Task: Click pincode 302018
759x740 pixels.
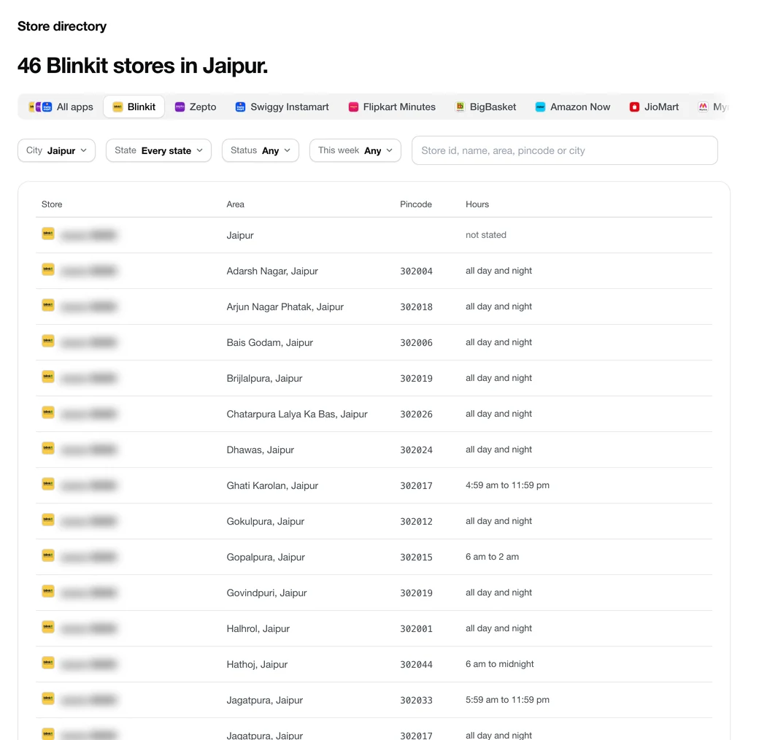Action: click(416, 307)
